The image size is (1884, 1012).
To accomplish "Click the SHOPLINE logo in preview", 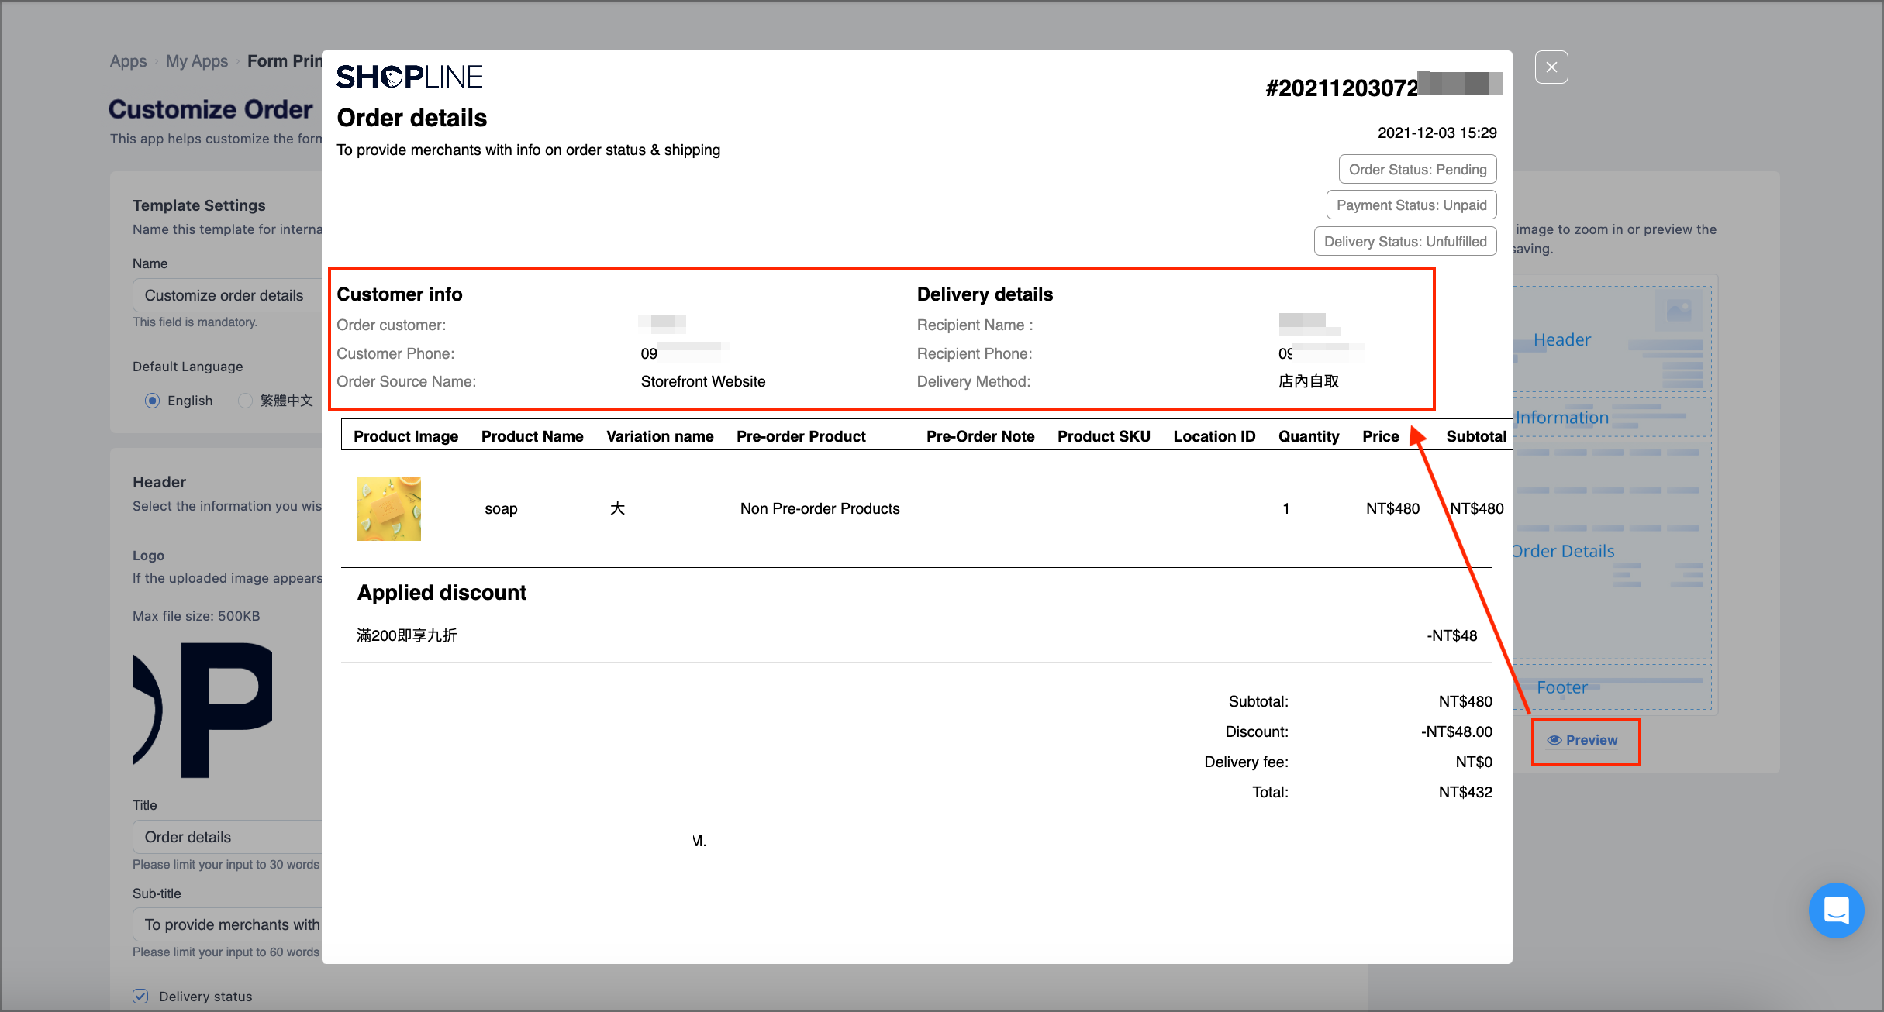I will click(x=409, y=77).
